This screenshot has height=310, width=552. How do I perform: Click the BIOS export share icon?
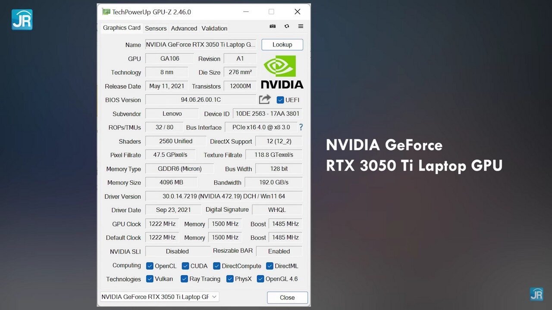(x=265, y=99)
